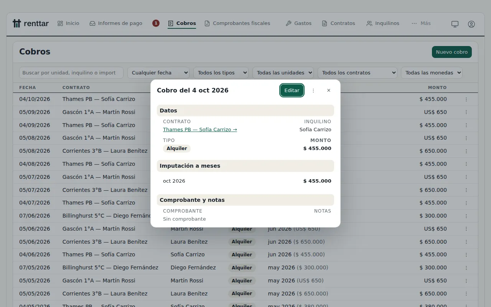Follow the Thames PB — Sofía Carrizo contract link
Image resolution: width=491 pixels, height=307 pixels.
pos(200,130)
